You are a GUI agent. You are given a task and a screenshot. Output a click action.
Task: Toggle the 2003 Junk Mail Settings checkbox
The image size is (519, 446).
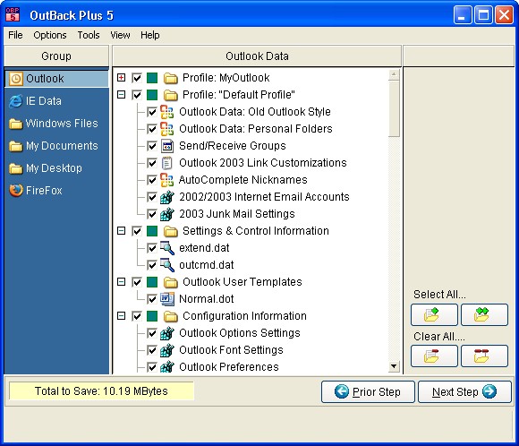[x=152, y=214]
